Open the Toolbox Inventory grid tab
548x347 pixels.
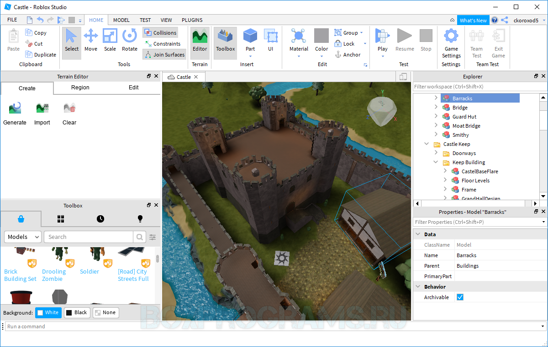(x=61, y=219)
